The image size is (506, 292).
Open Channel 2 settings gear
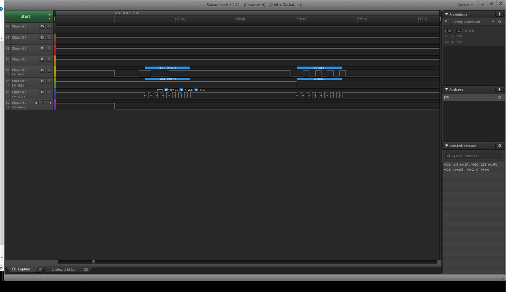(x=42, y=48)
